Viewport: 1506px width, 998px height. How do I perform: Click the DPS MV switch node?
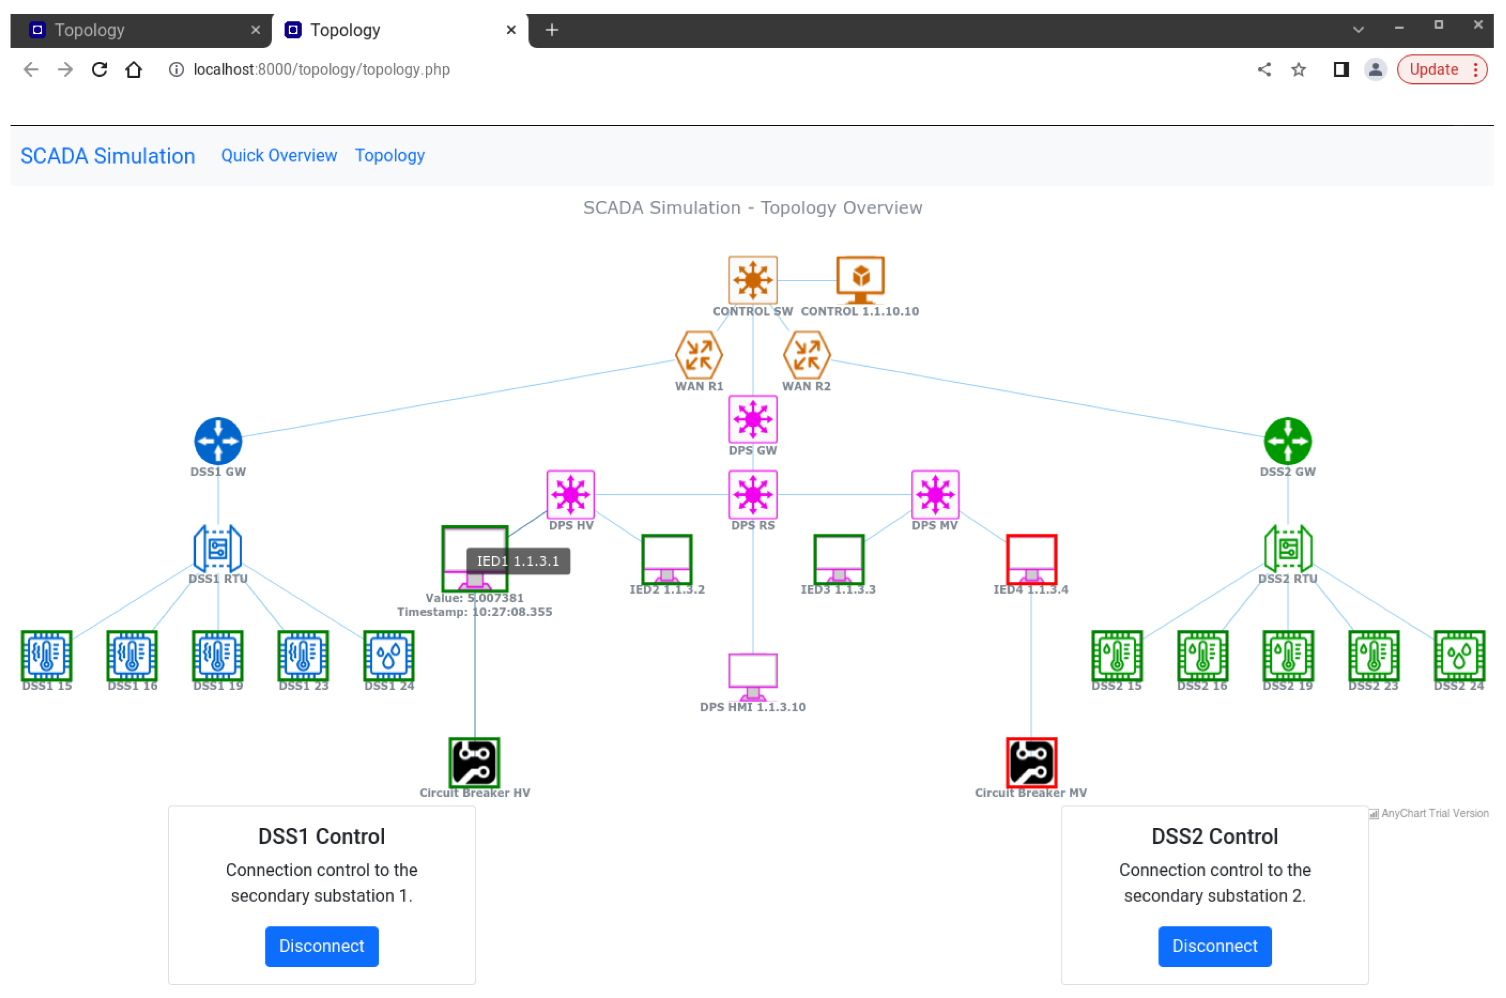[935, 494]
